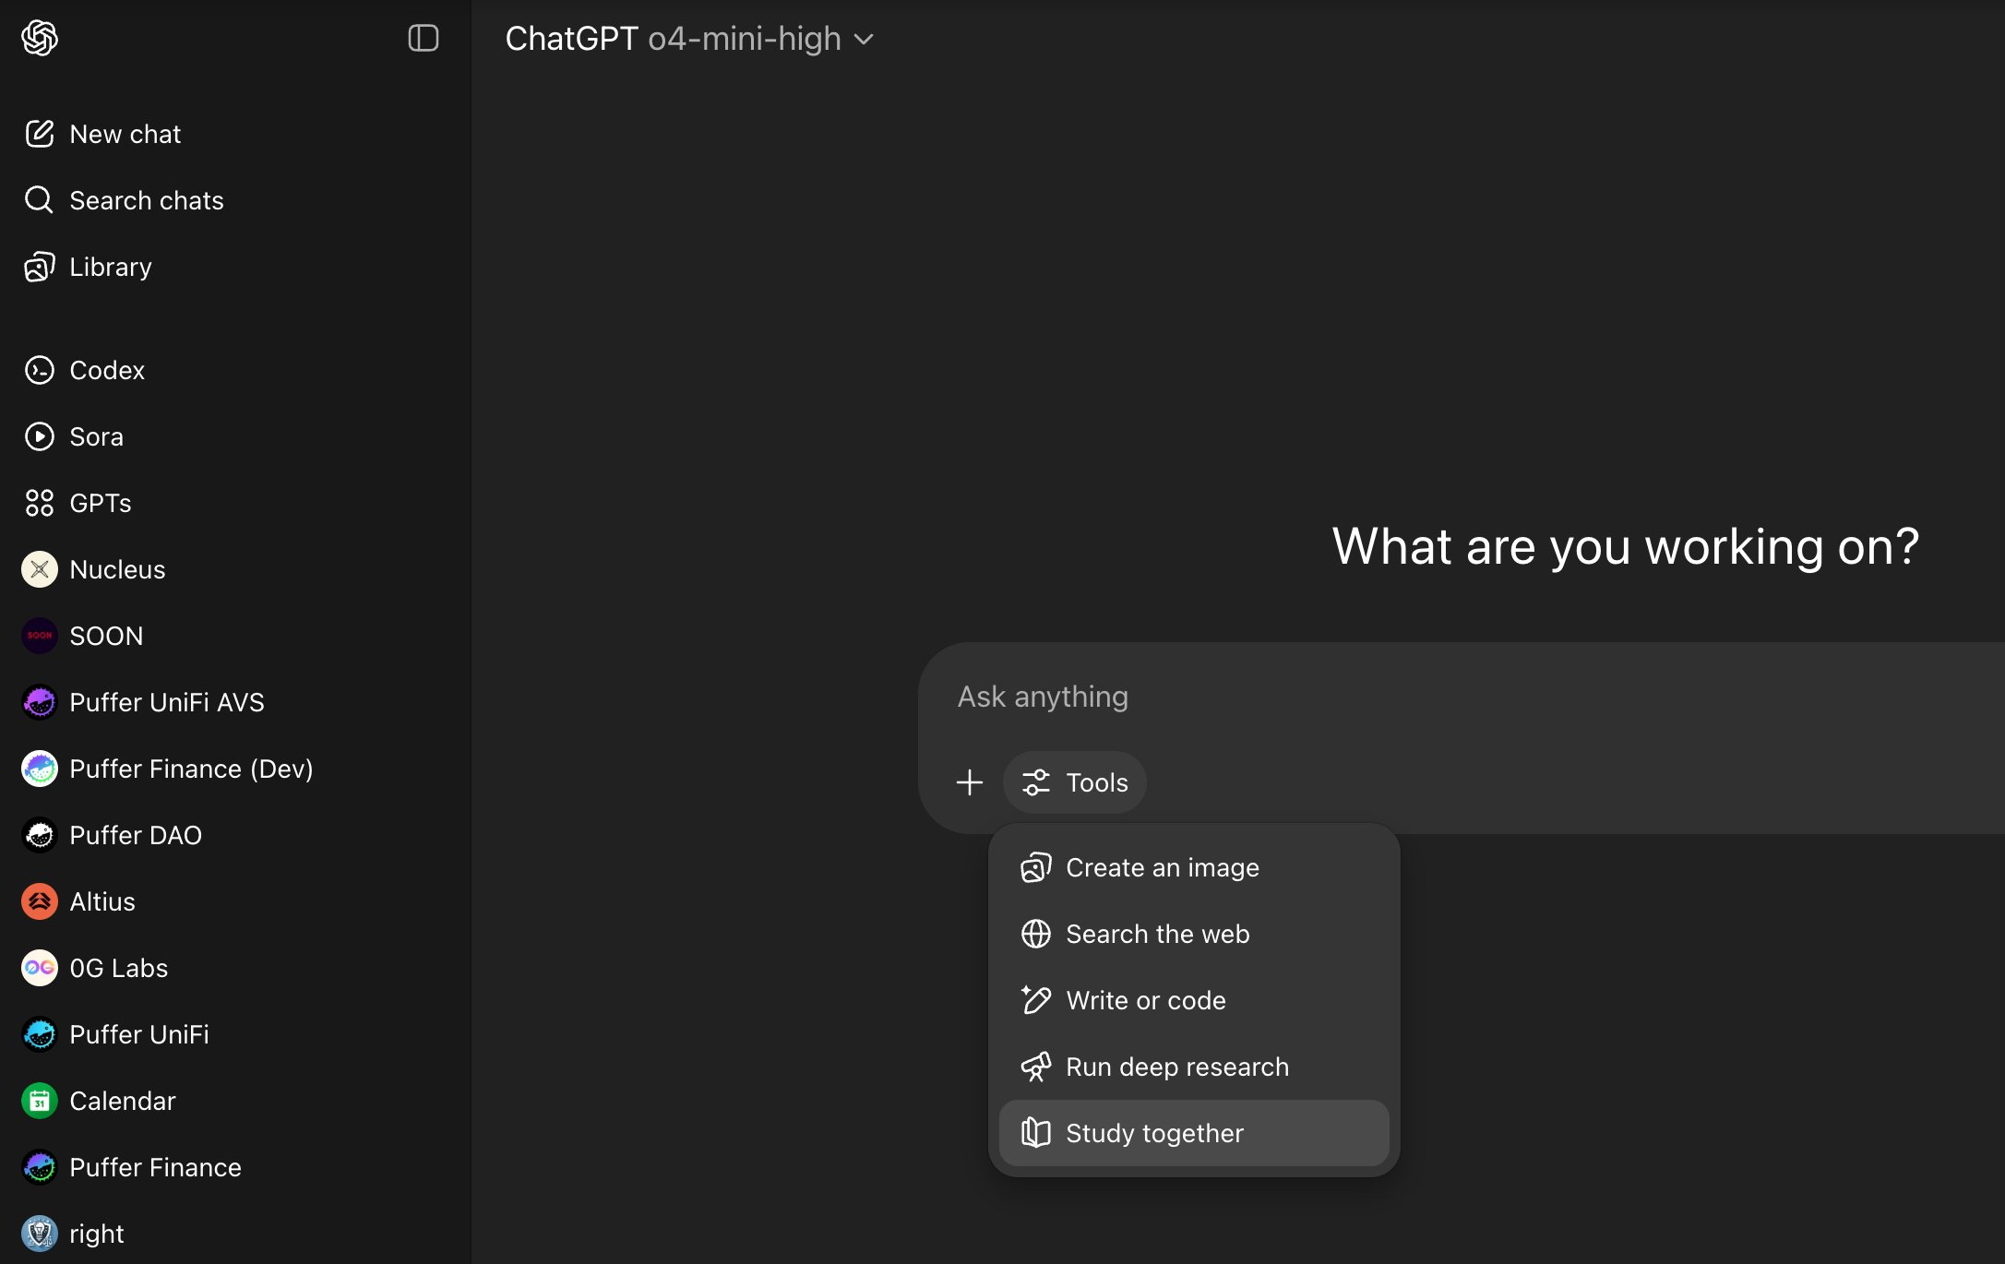
Task: Open the GPTs label in sidebar
Action: [101, 503]
